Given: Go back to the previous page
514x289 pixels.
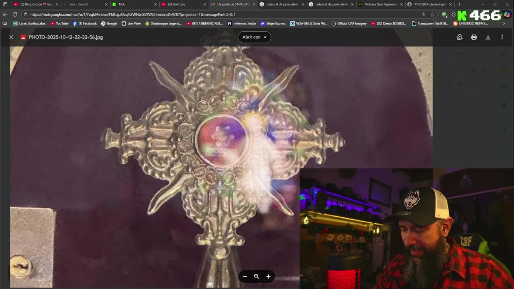Looking at the screenshot, I should pos(5,14).
